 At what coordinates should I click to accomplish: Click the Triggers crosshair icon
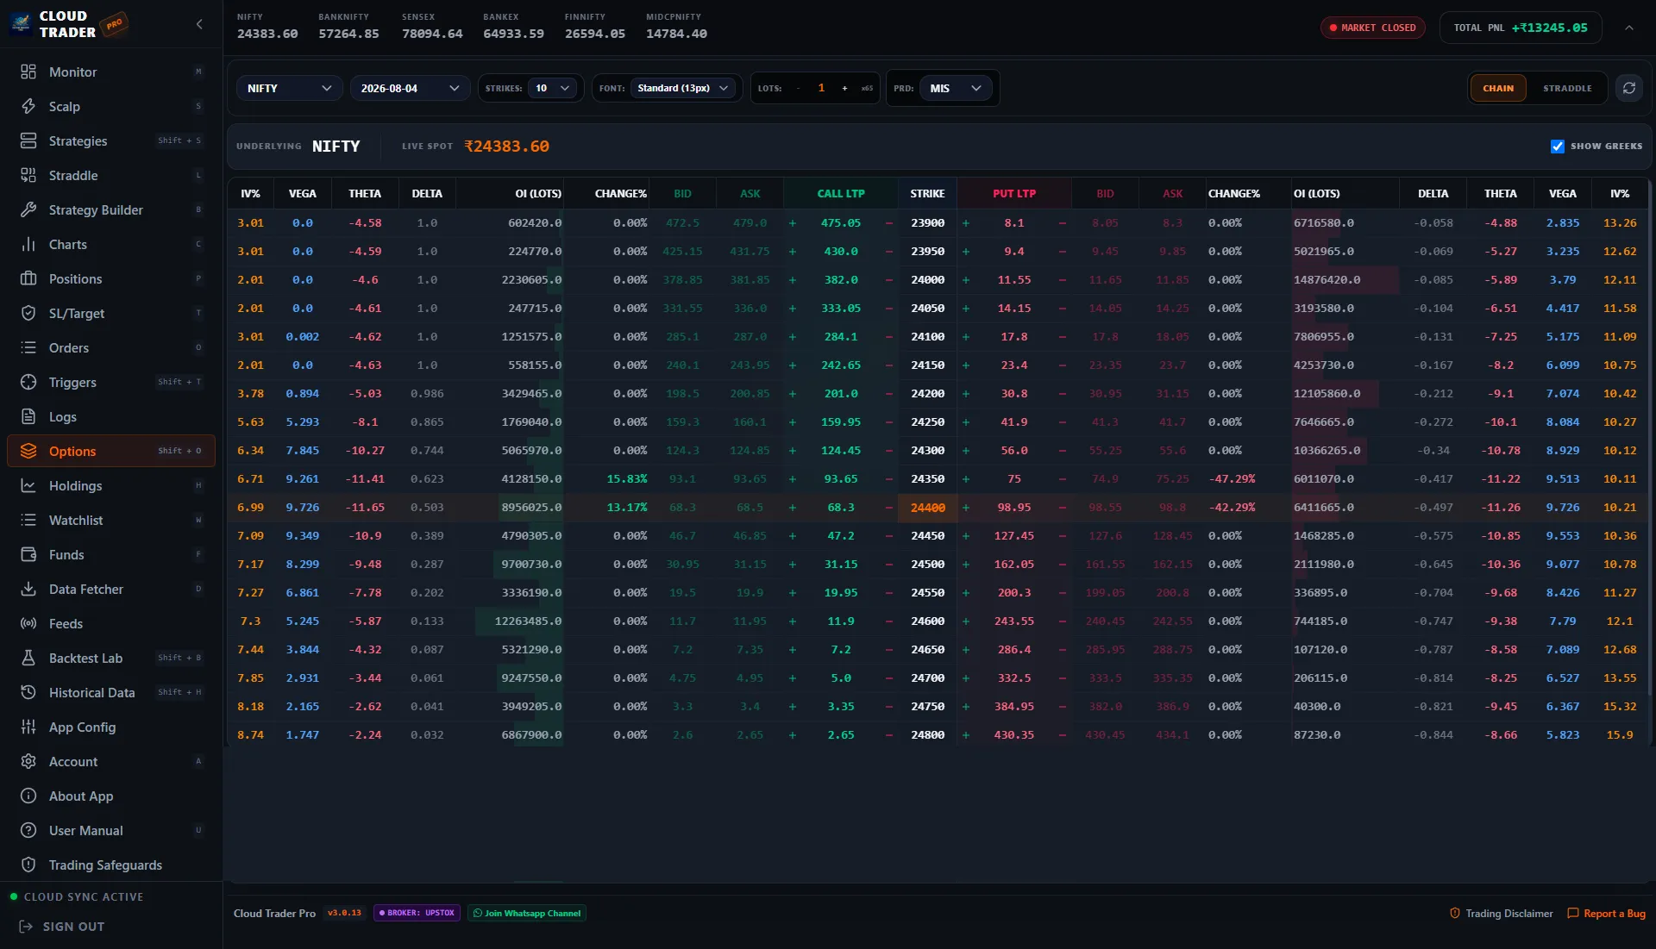click(x=28, y=382)
